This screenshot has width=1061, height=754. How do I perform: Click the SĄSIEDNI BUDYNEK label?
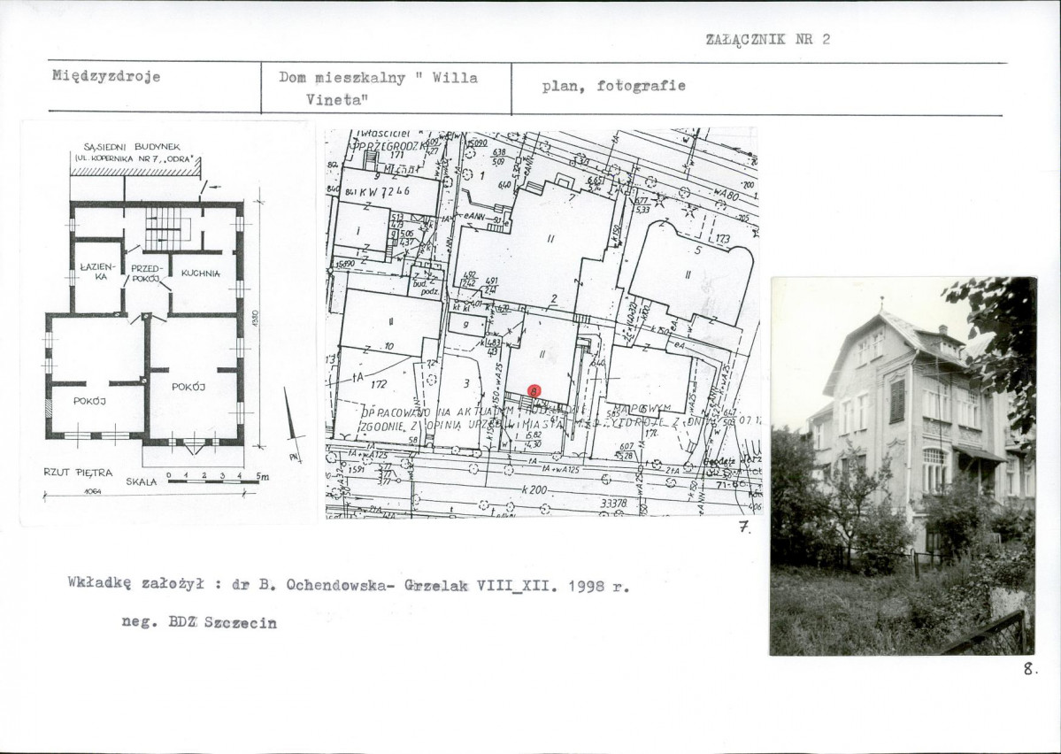pos(132,147)
